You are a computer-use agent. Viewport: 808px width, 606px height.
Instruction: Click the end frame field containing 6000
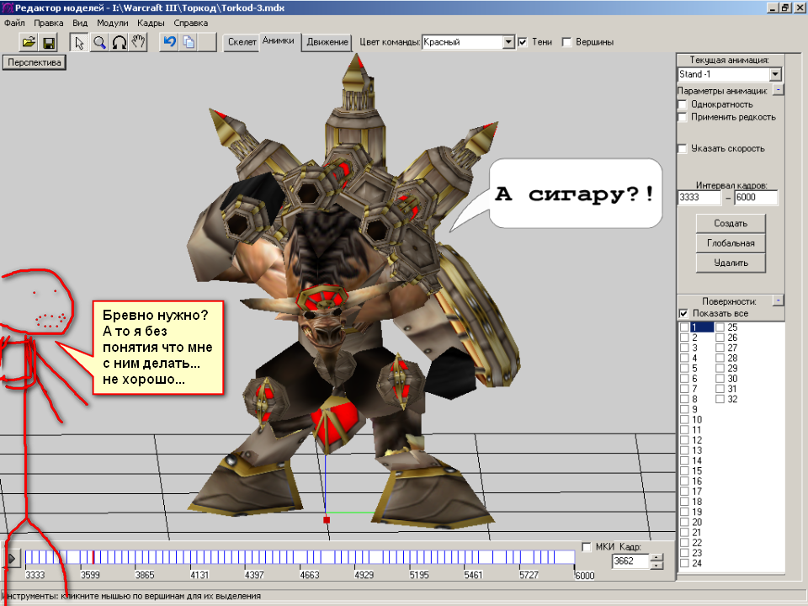coord(756,197)
